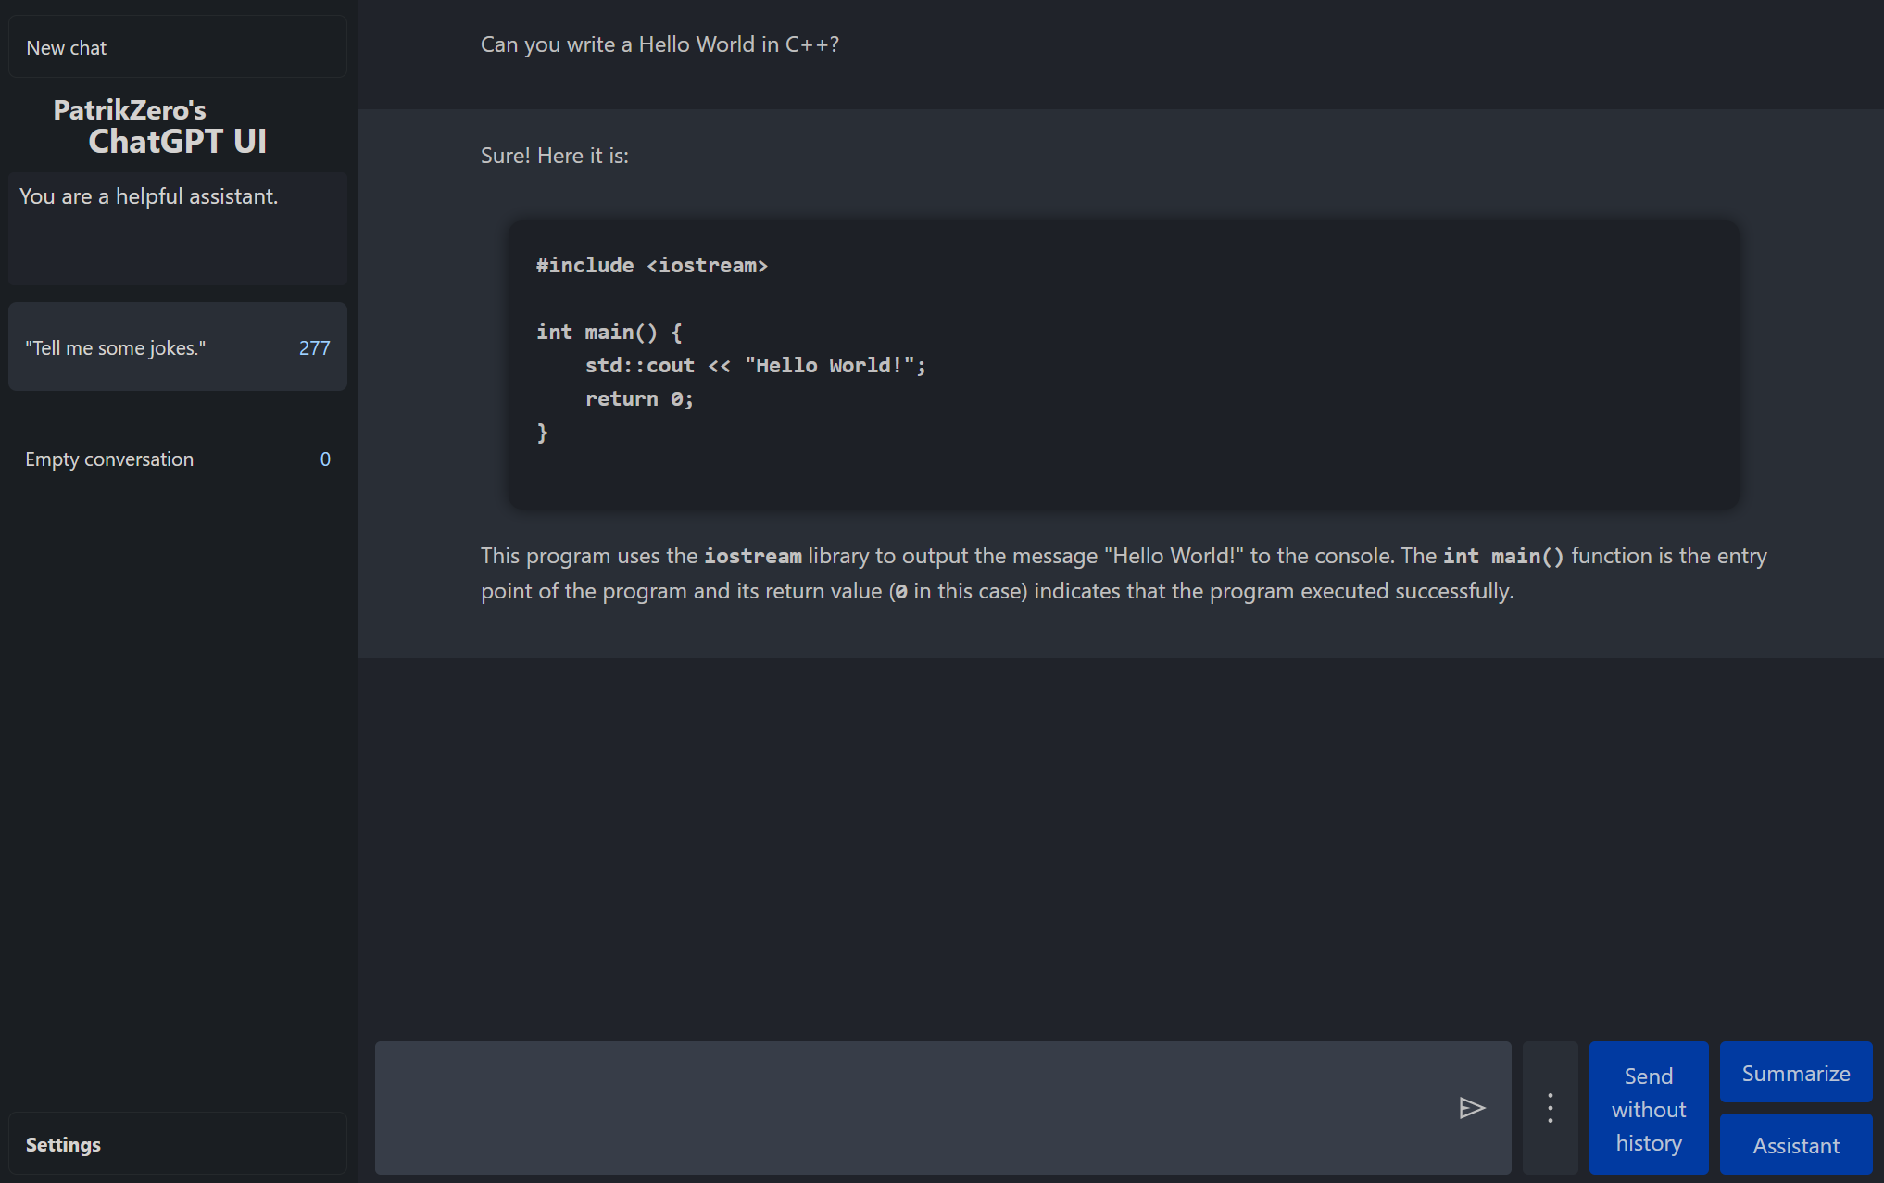Click the PatrikZero's ChatGPT UI heading

177,125
